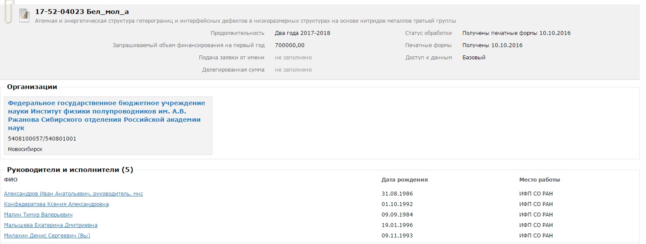Click the Печатные формы label
The image size is (646, 244).
428,45
